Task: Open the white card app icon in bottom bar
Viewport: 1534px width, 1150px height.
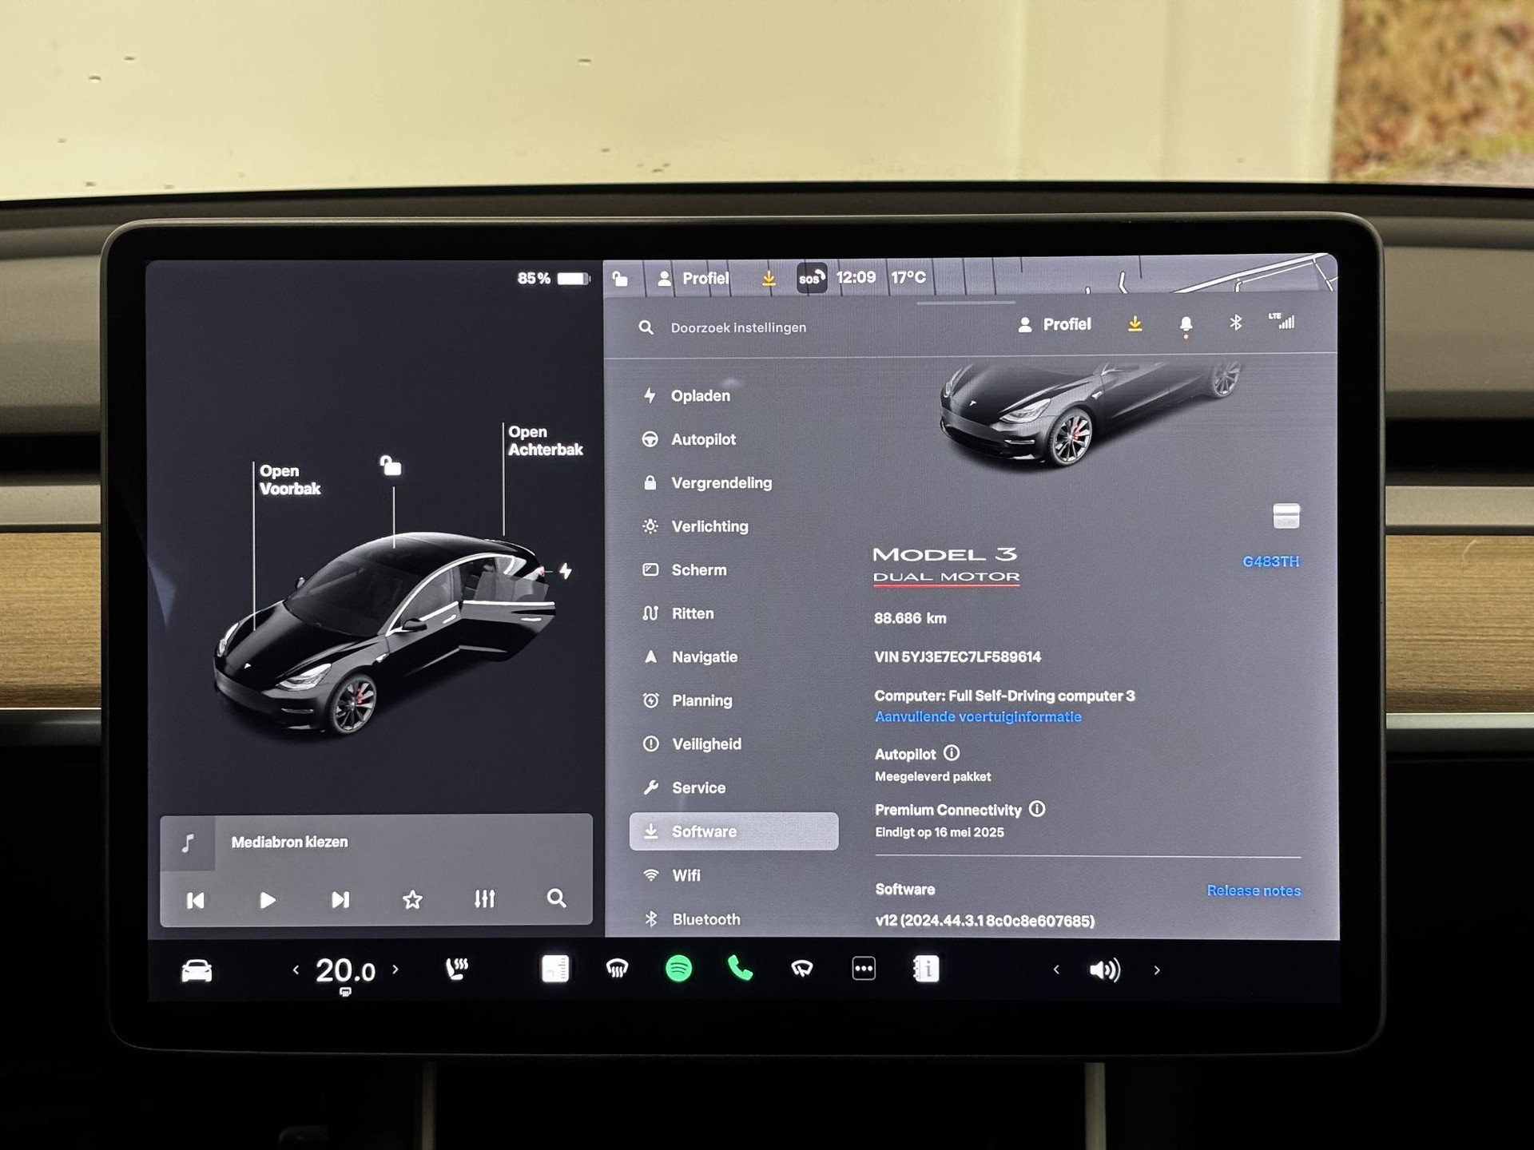Action: pos(555,969)
